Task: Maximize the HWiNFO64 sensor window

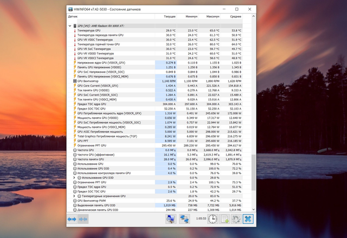Action: point(237,9)
